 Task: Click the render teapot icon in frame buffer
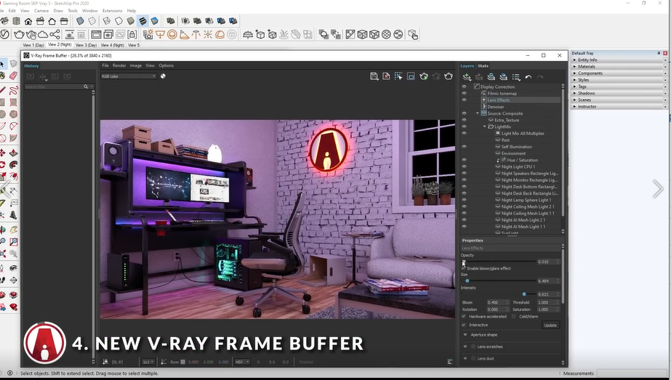pyautogui.click(x=448, y=76)
